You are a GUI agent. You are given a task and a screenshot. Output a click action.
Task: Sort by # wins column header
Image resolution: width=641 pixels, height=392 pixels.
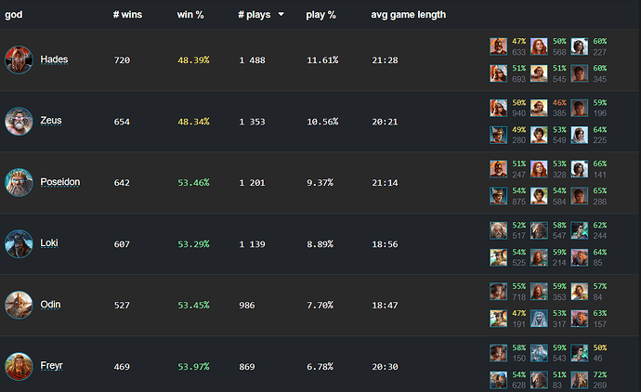(x=127, y=15)
